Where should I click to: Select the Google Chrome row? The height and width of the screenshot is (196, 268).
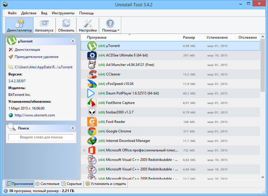point(171,131)
